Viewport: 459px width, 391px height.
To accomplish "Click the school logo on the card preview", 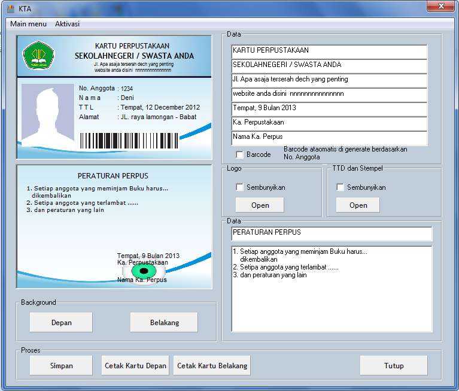I will (x=39, y=55).
